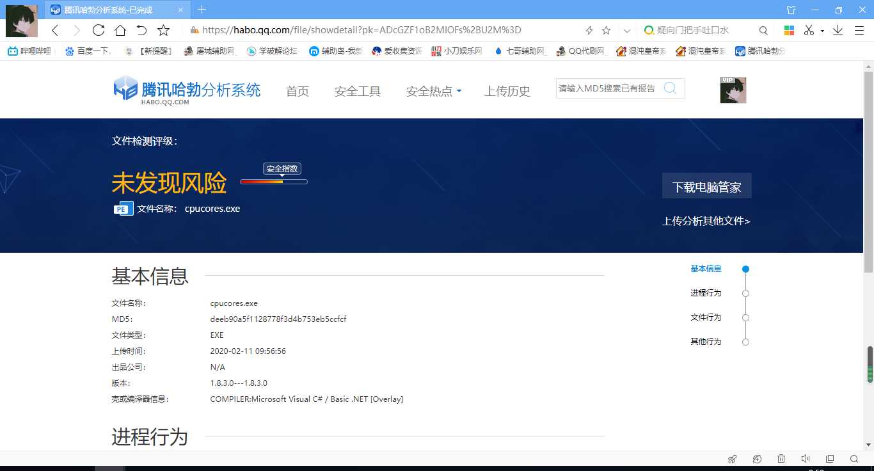Image resolution: width=874 pixels, height=471 pixels.
Task: Open the QQ代刷网 bookmark
Action: point(580,51)
